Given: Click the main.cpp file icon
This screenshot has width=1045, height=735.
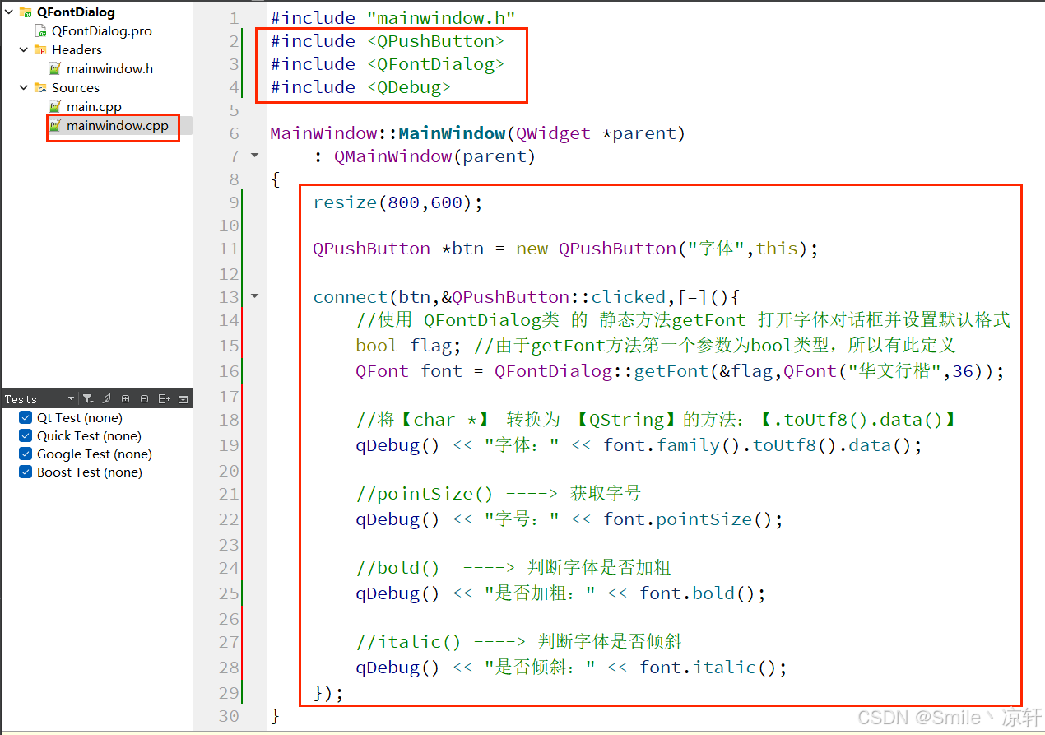Looking at the screenshot, I should pyautogui.click(x=55, y=107).
